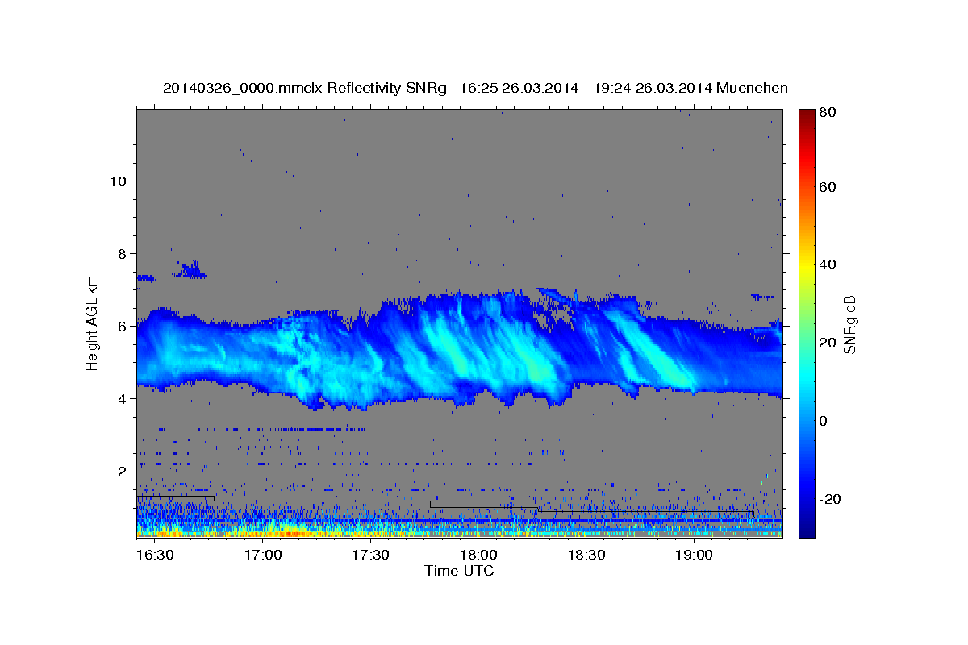The width and height of the screenshot is (968, 645).
Task: Click the colorbar tick label 60
Action: click(x=829, y=187)
